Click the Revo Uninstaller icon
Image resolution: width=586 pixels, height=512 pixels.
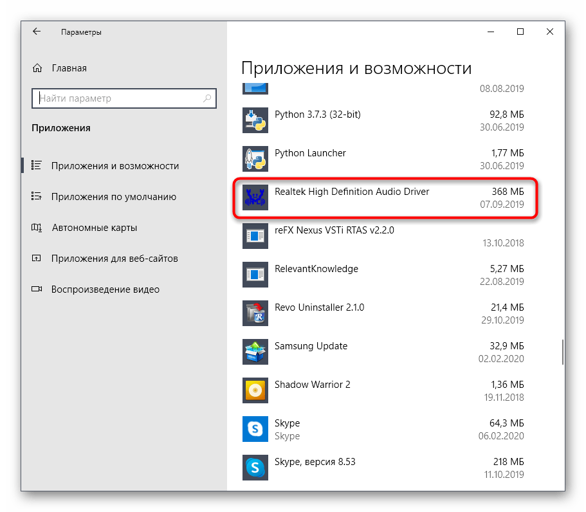pyautogui.click(x=255, y=313)
